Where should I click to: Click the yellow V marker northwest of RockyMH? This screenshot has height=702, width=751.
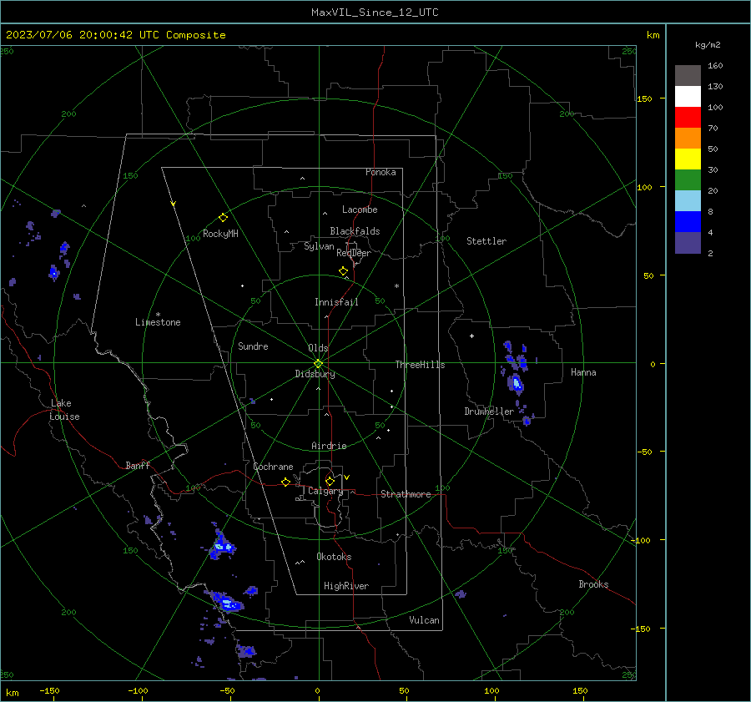(x=174, y=204)
